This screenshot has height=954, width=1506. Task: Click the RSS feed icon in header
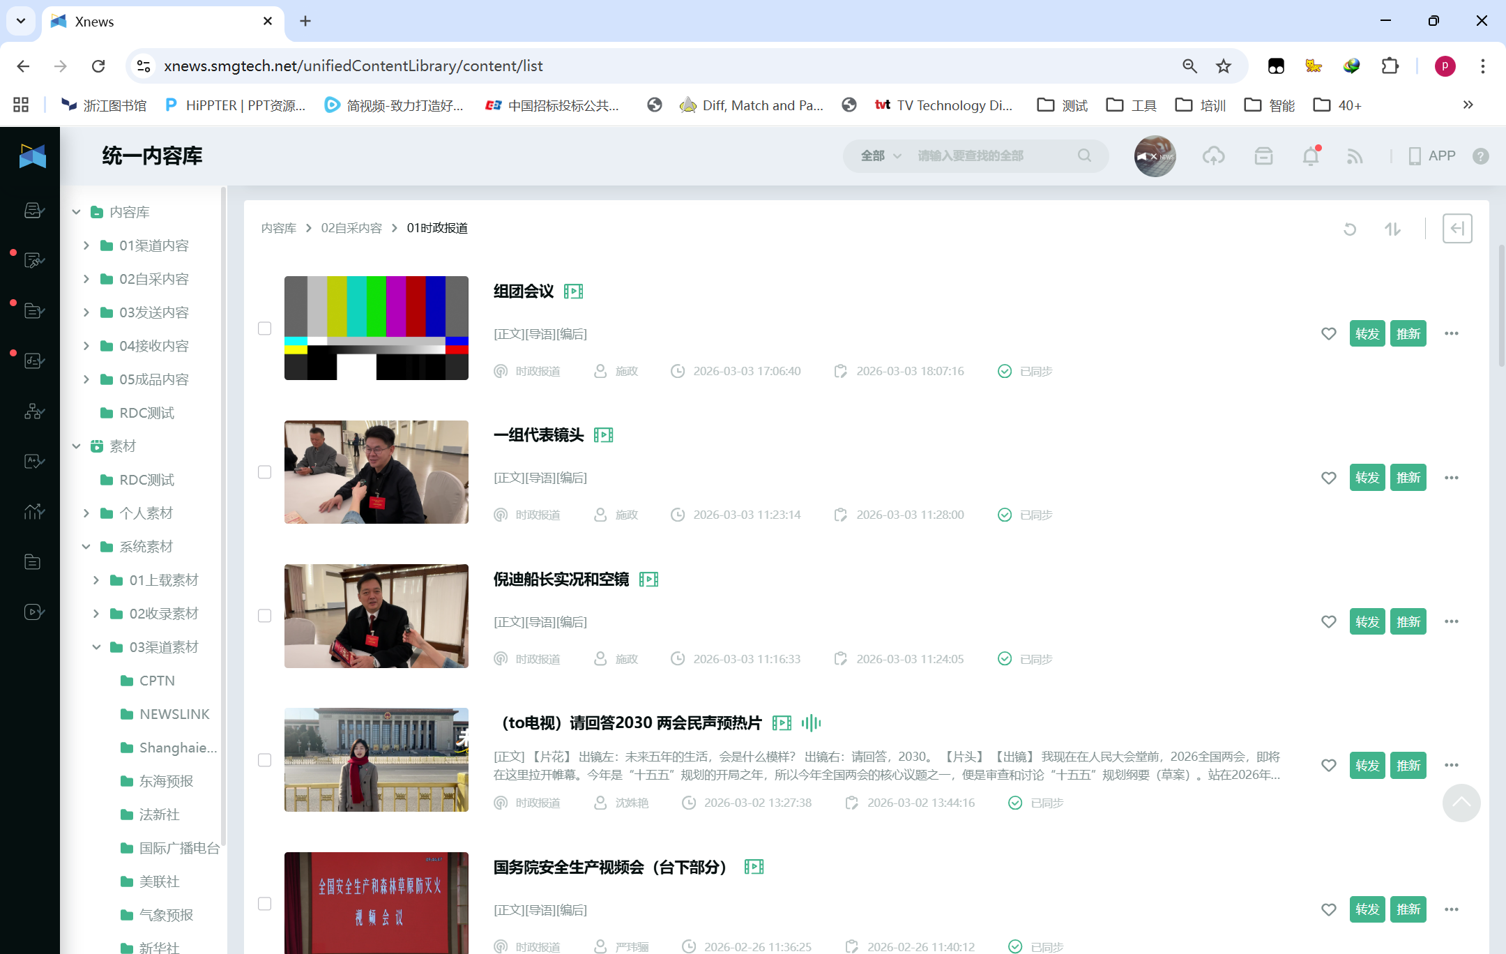(x=1355, y=156)
